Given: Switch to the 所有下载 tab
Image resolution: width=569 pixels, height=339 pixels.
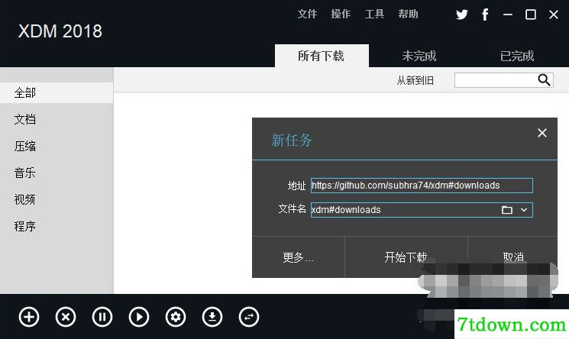Looking at the screenshot, I should [x=322, y=56].
